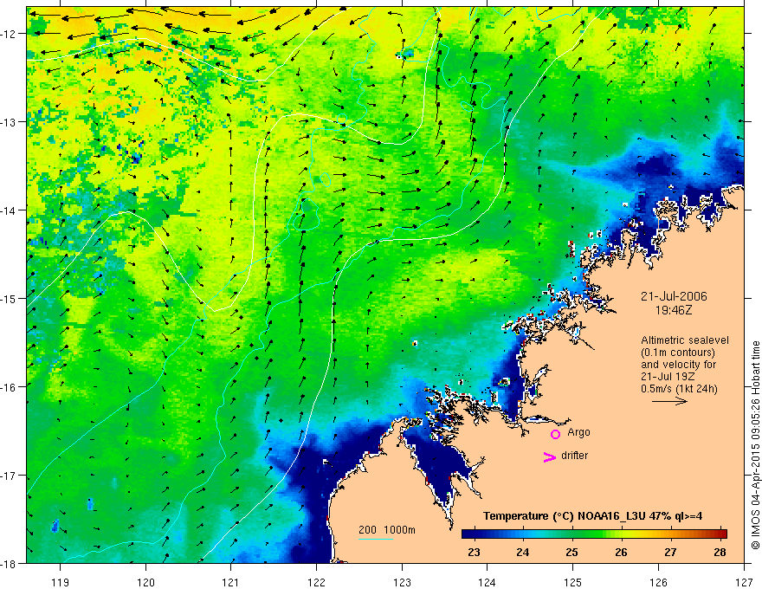Click the '0.5m/s (1kt 24h)' text

679,389
